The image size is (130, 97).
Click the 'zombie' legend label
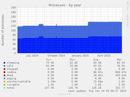[x=12, y=72]
